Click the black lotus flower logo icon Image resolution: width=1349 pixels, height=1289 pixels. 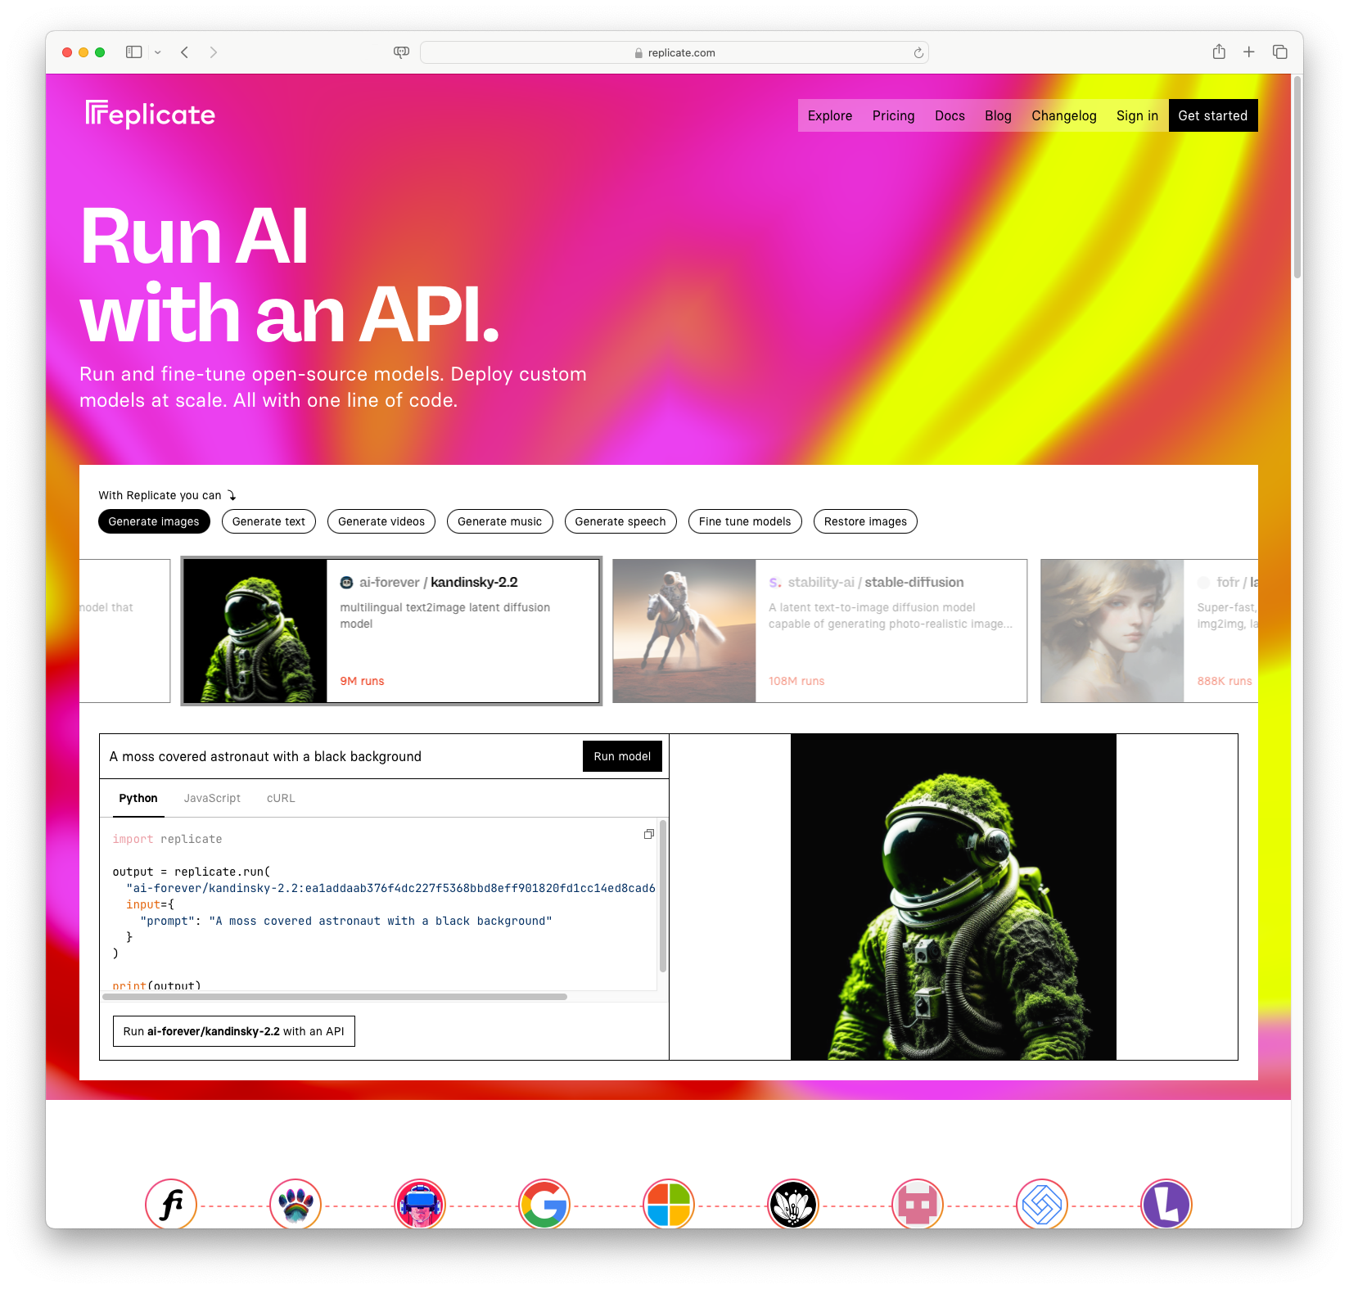pyautogui.click(x=793, y=1204)
